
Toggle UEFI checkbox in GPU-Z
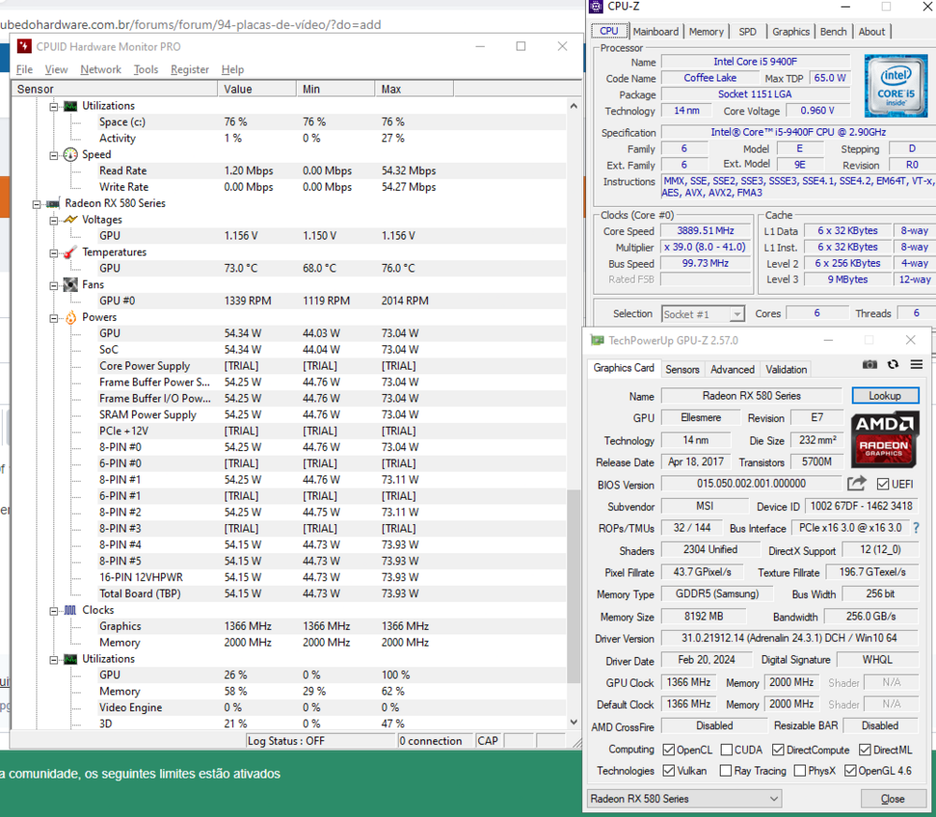(883, 484)
